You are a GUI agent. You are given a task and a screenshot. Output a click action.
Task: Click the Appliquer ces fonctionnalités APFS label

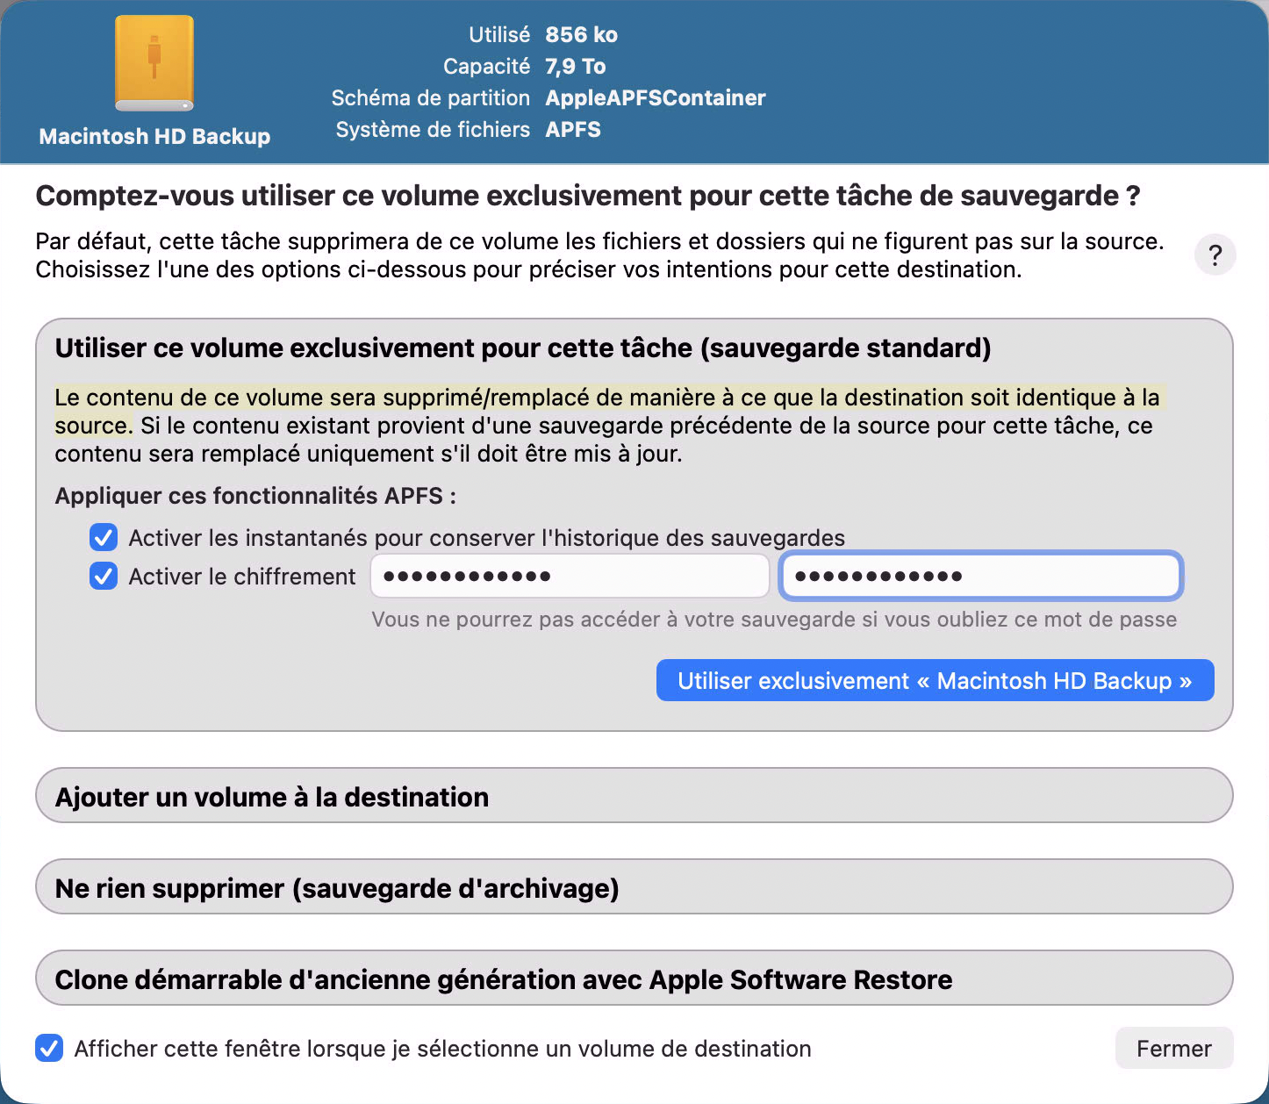[x=255, y=496]
